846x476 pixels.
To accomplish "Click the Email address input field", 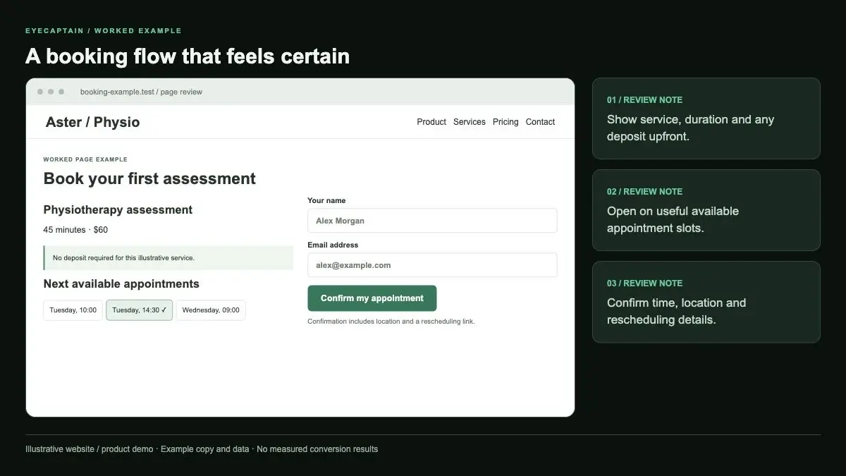I will point(432,265).
